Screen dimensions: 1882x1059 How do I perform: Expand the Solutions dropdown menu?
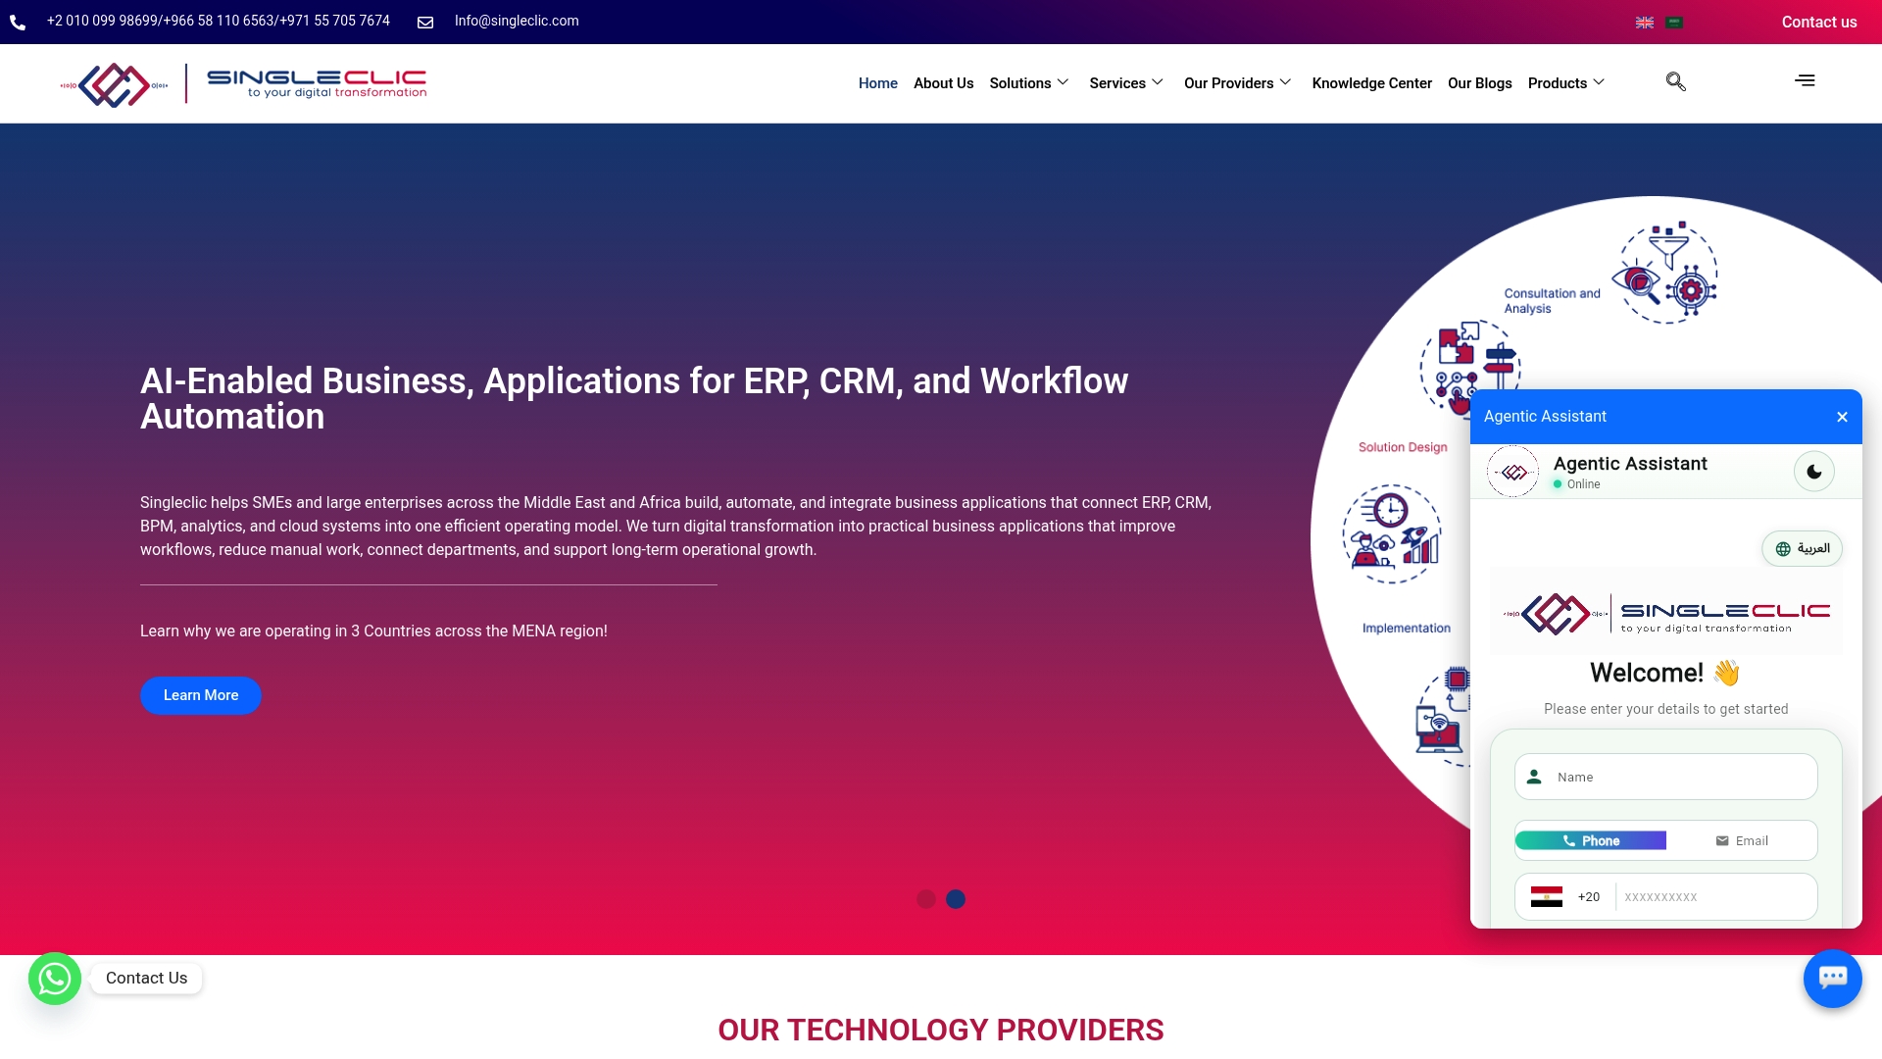1029,83
